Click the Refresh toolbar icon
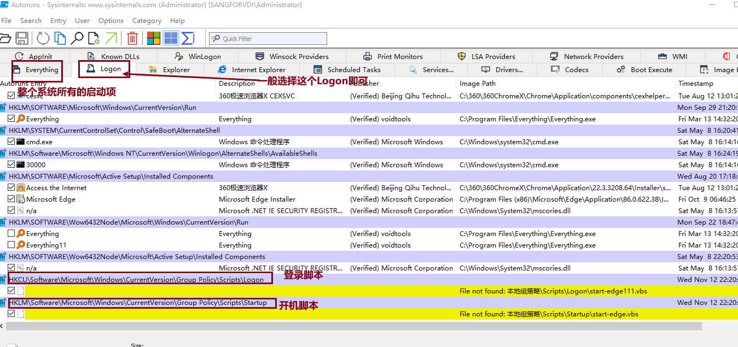 [43, 38]
